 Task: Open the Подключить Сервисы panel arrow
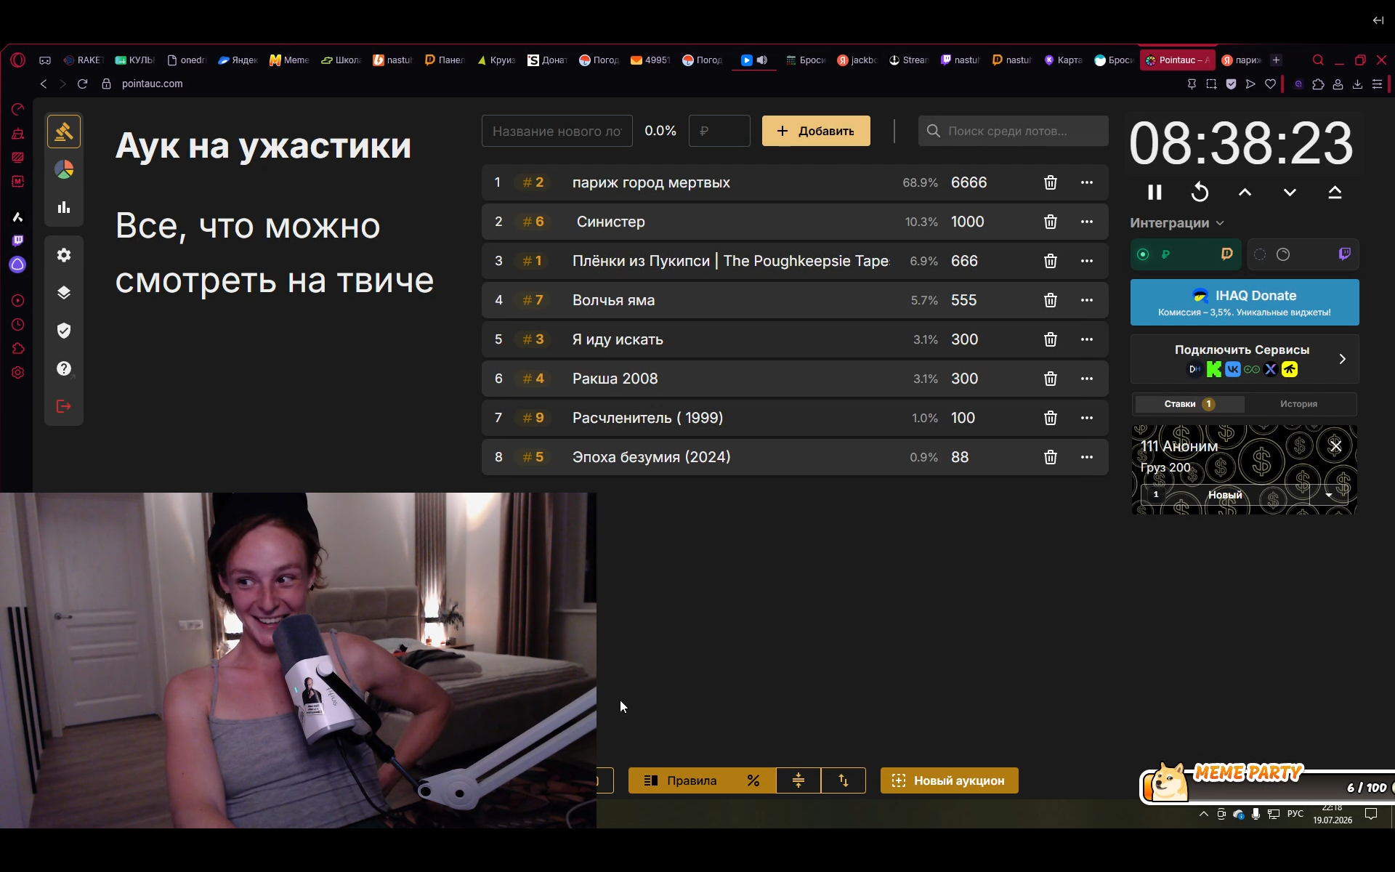click(x=1343, y=359)
